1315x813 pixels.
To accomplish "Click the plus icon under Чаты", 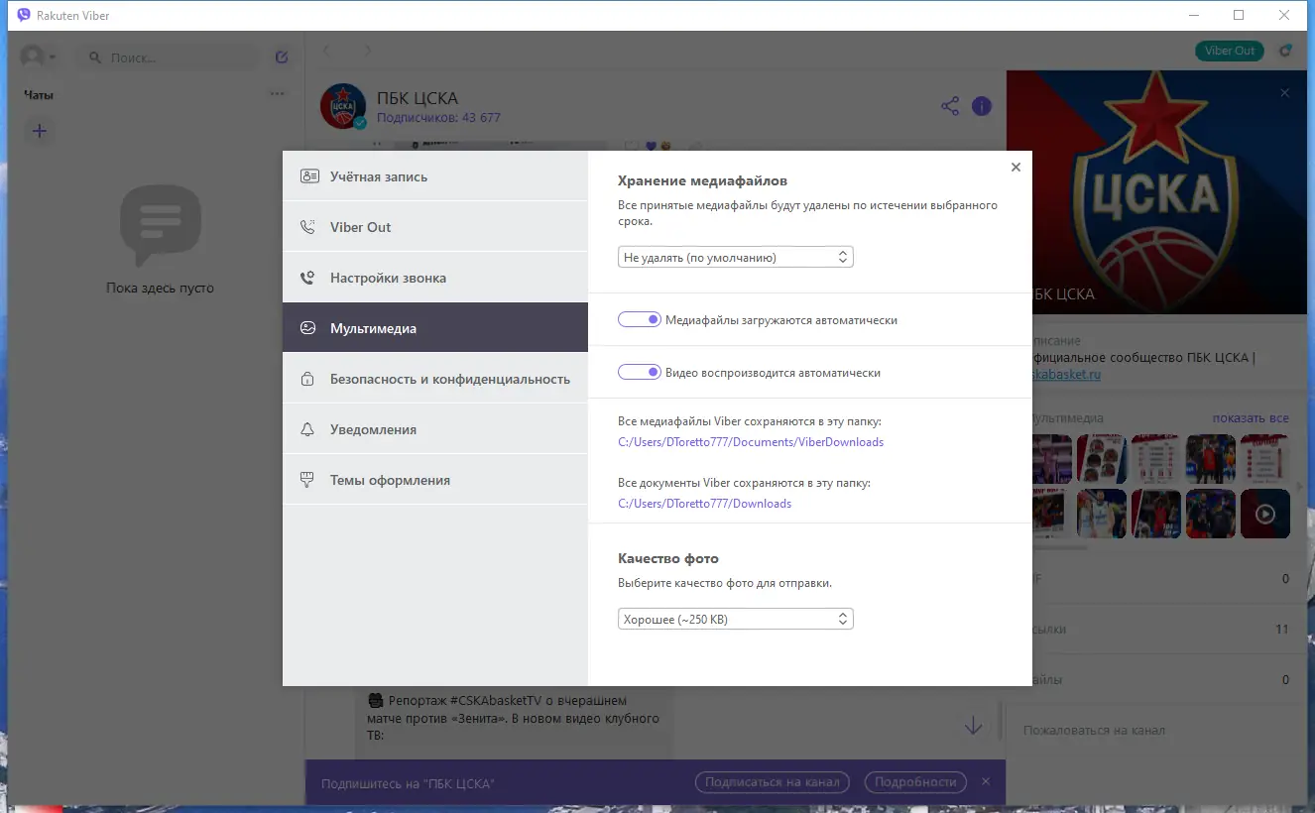I will (x=39, y=131).
